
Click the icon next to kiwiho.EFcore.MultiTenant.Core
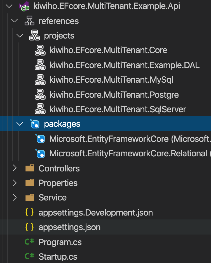40,50
